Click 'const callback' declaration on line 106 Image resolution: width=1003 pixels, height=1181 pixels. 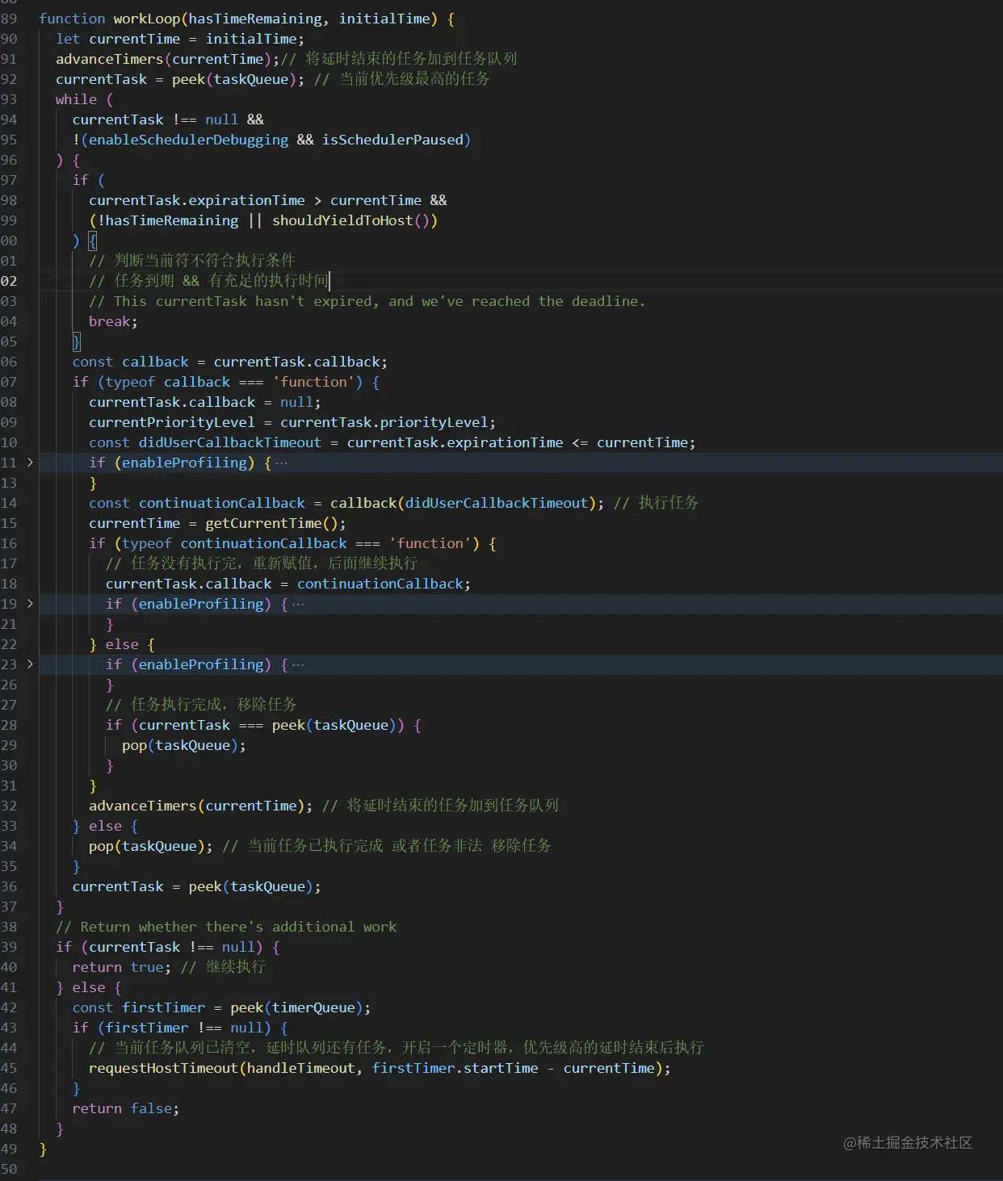click(x=130, y=362)
